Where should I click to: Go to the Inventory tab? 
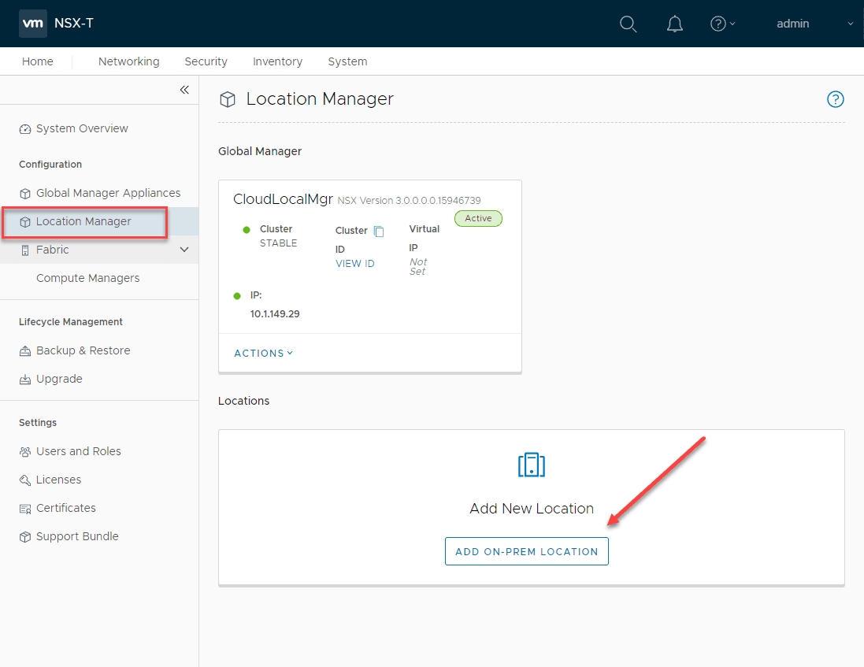point(277,61)
